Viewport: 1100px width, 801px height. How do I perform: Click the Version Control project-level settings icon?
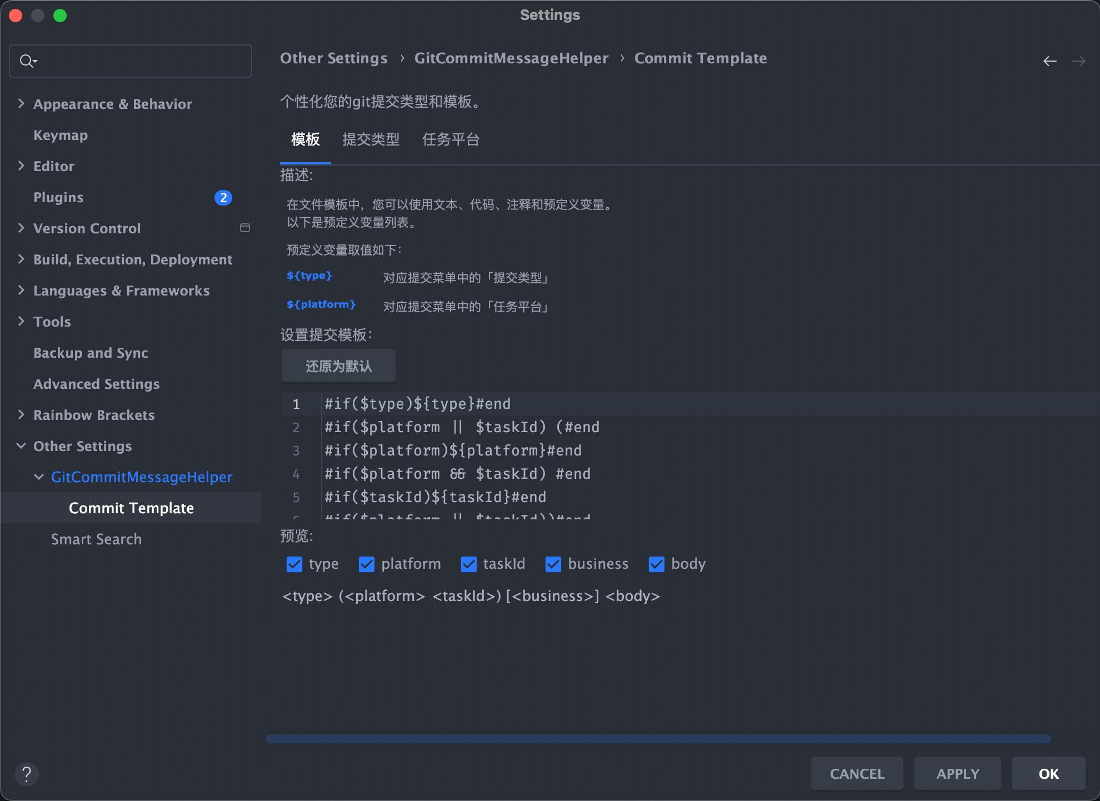245,228
